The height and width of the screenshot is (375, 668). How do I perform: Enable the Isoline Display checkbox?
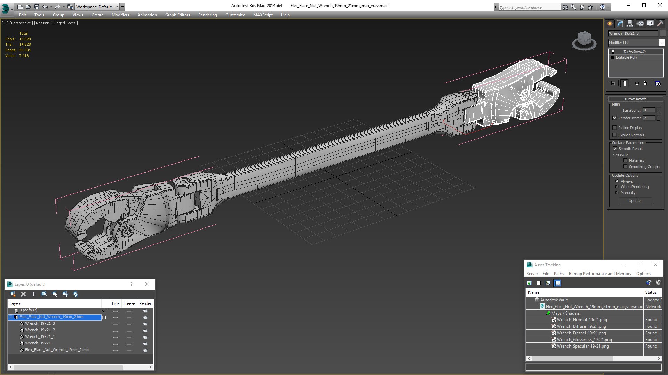tap(615, 128)
